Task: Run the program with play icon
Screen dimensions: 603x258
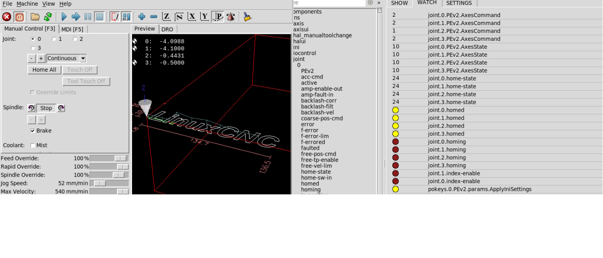Action: (x=64, y=17)
